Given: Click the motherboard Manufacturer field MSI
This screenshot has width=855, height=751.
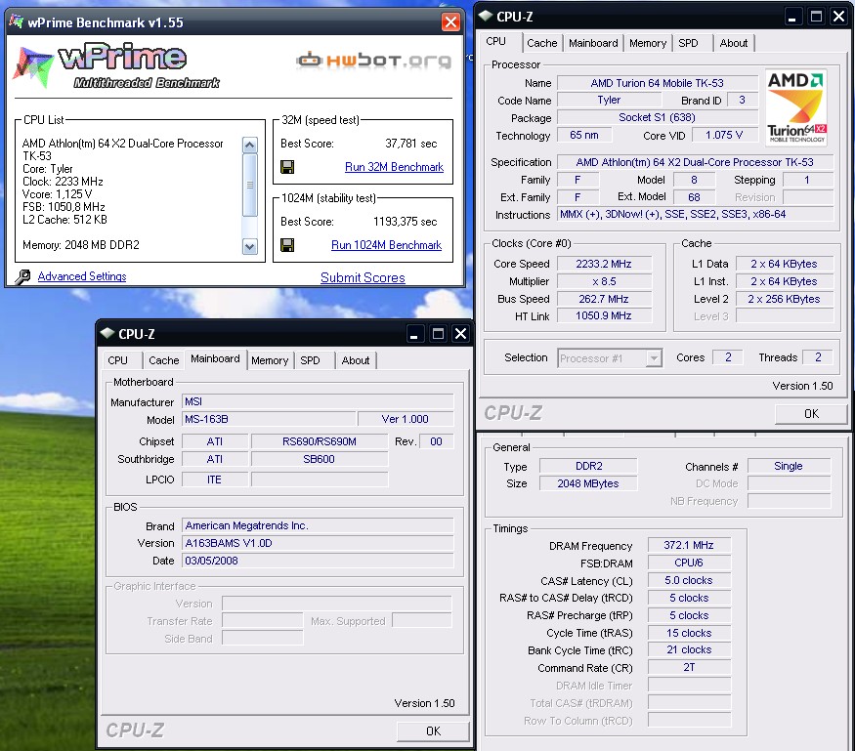Looking at the screenshot, I should (x=318, y=401).
